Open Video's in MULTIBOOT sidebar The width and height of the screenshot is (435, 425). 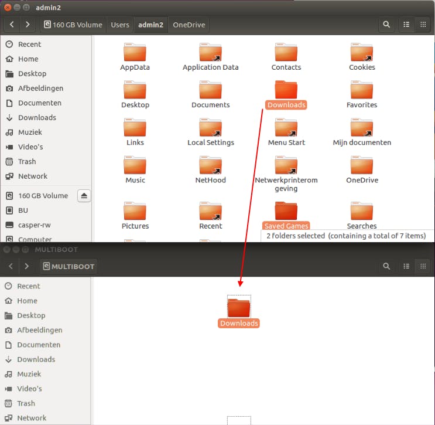(x=45, y=389)
